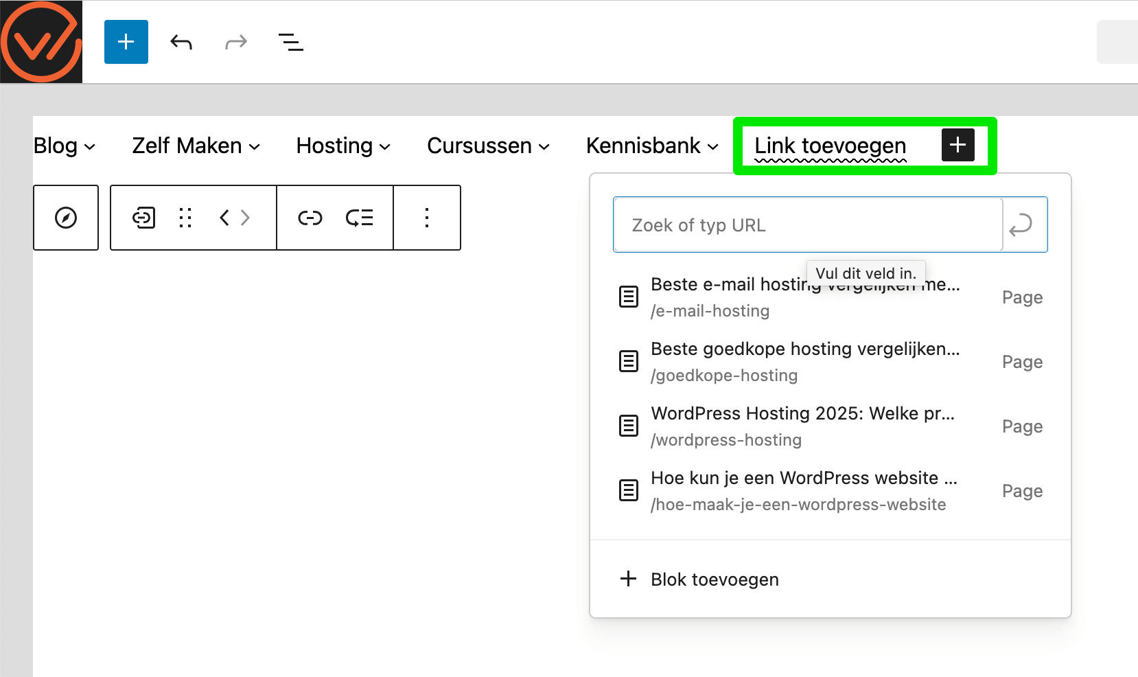This screenshot has width=1138, height=677.
Task: Click the Link icon in the block toolbar
Action: click(x=310, y=218)
